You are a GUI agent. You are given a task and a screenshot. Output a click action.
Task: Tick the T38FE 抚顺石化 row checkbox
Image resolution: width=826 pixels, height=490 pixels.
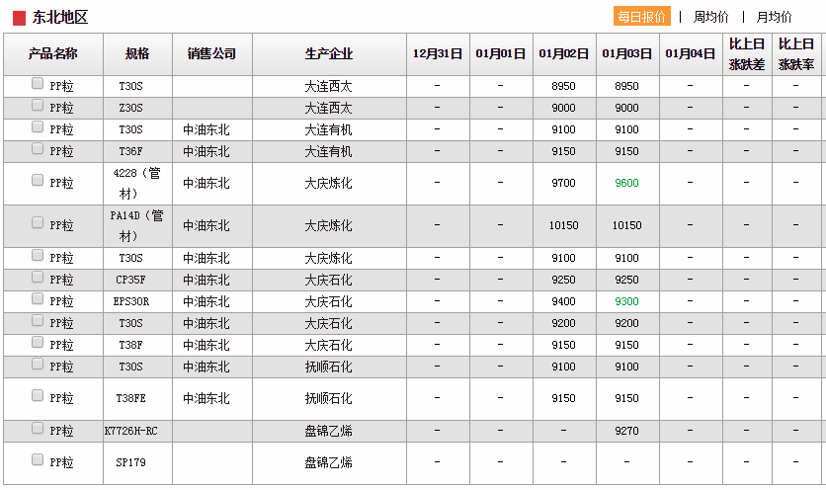[38, 396]
